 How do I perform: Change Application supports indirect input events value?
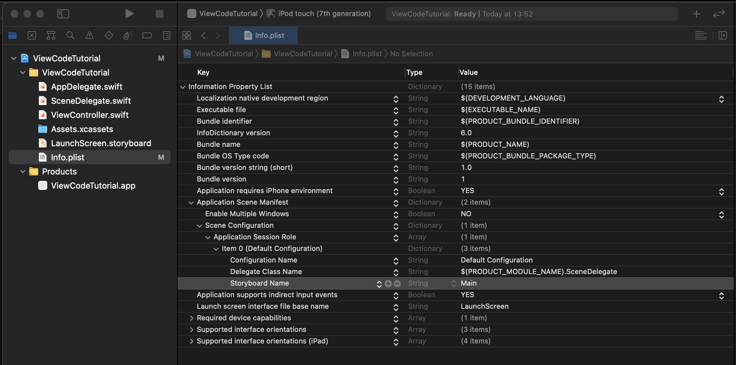click(x=722, y=296)
